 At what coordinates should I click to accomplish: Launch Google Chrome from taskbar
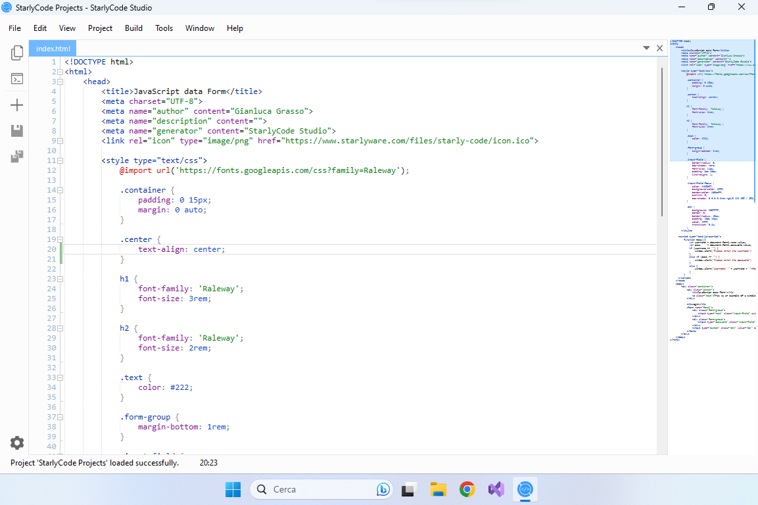pos(467,489)
